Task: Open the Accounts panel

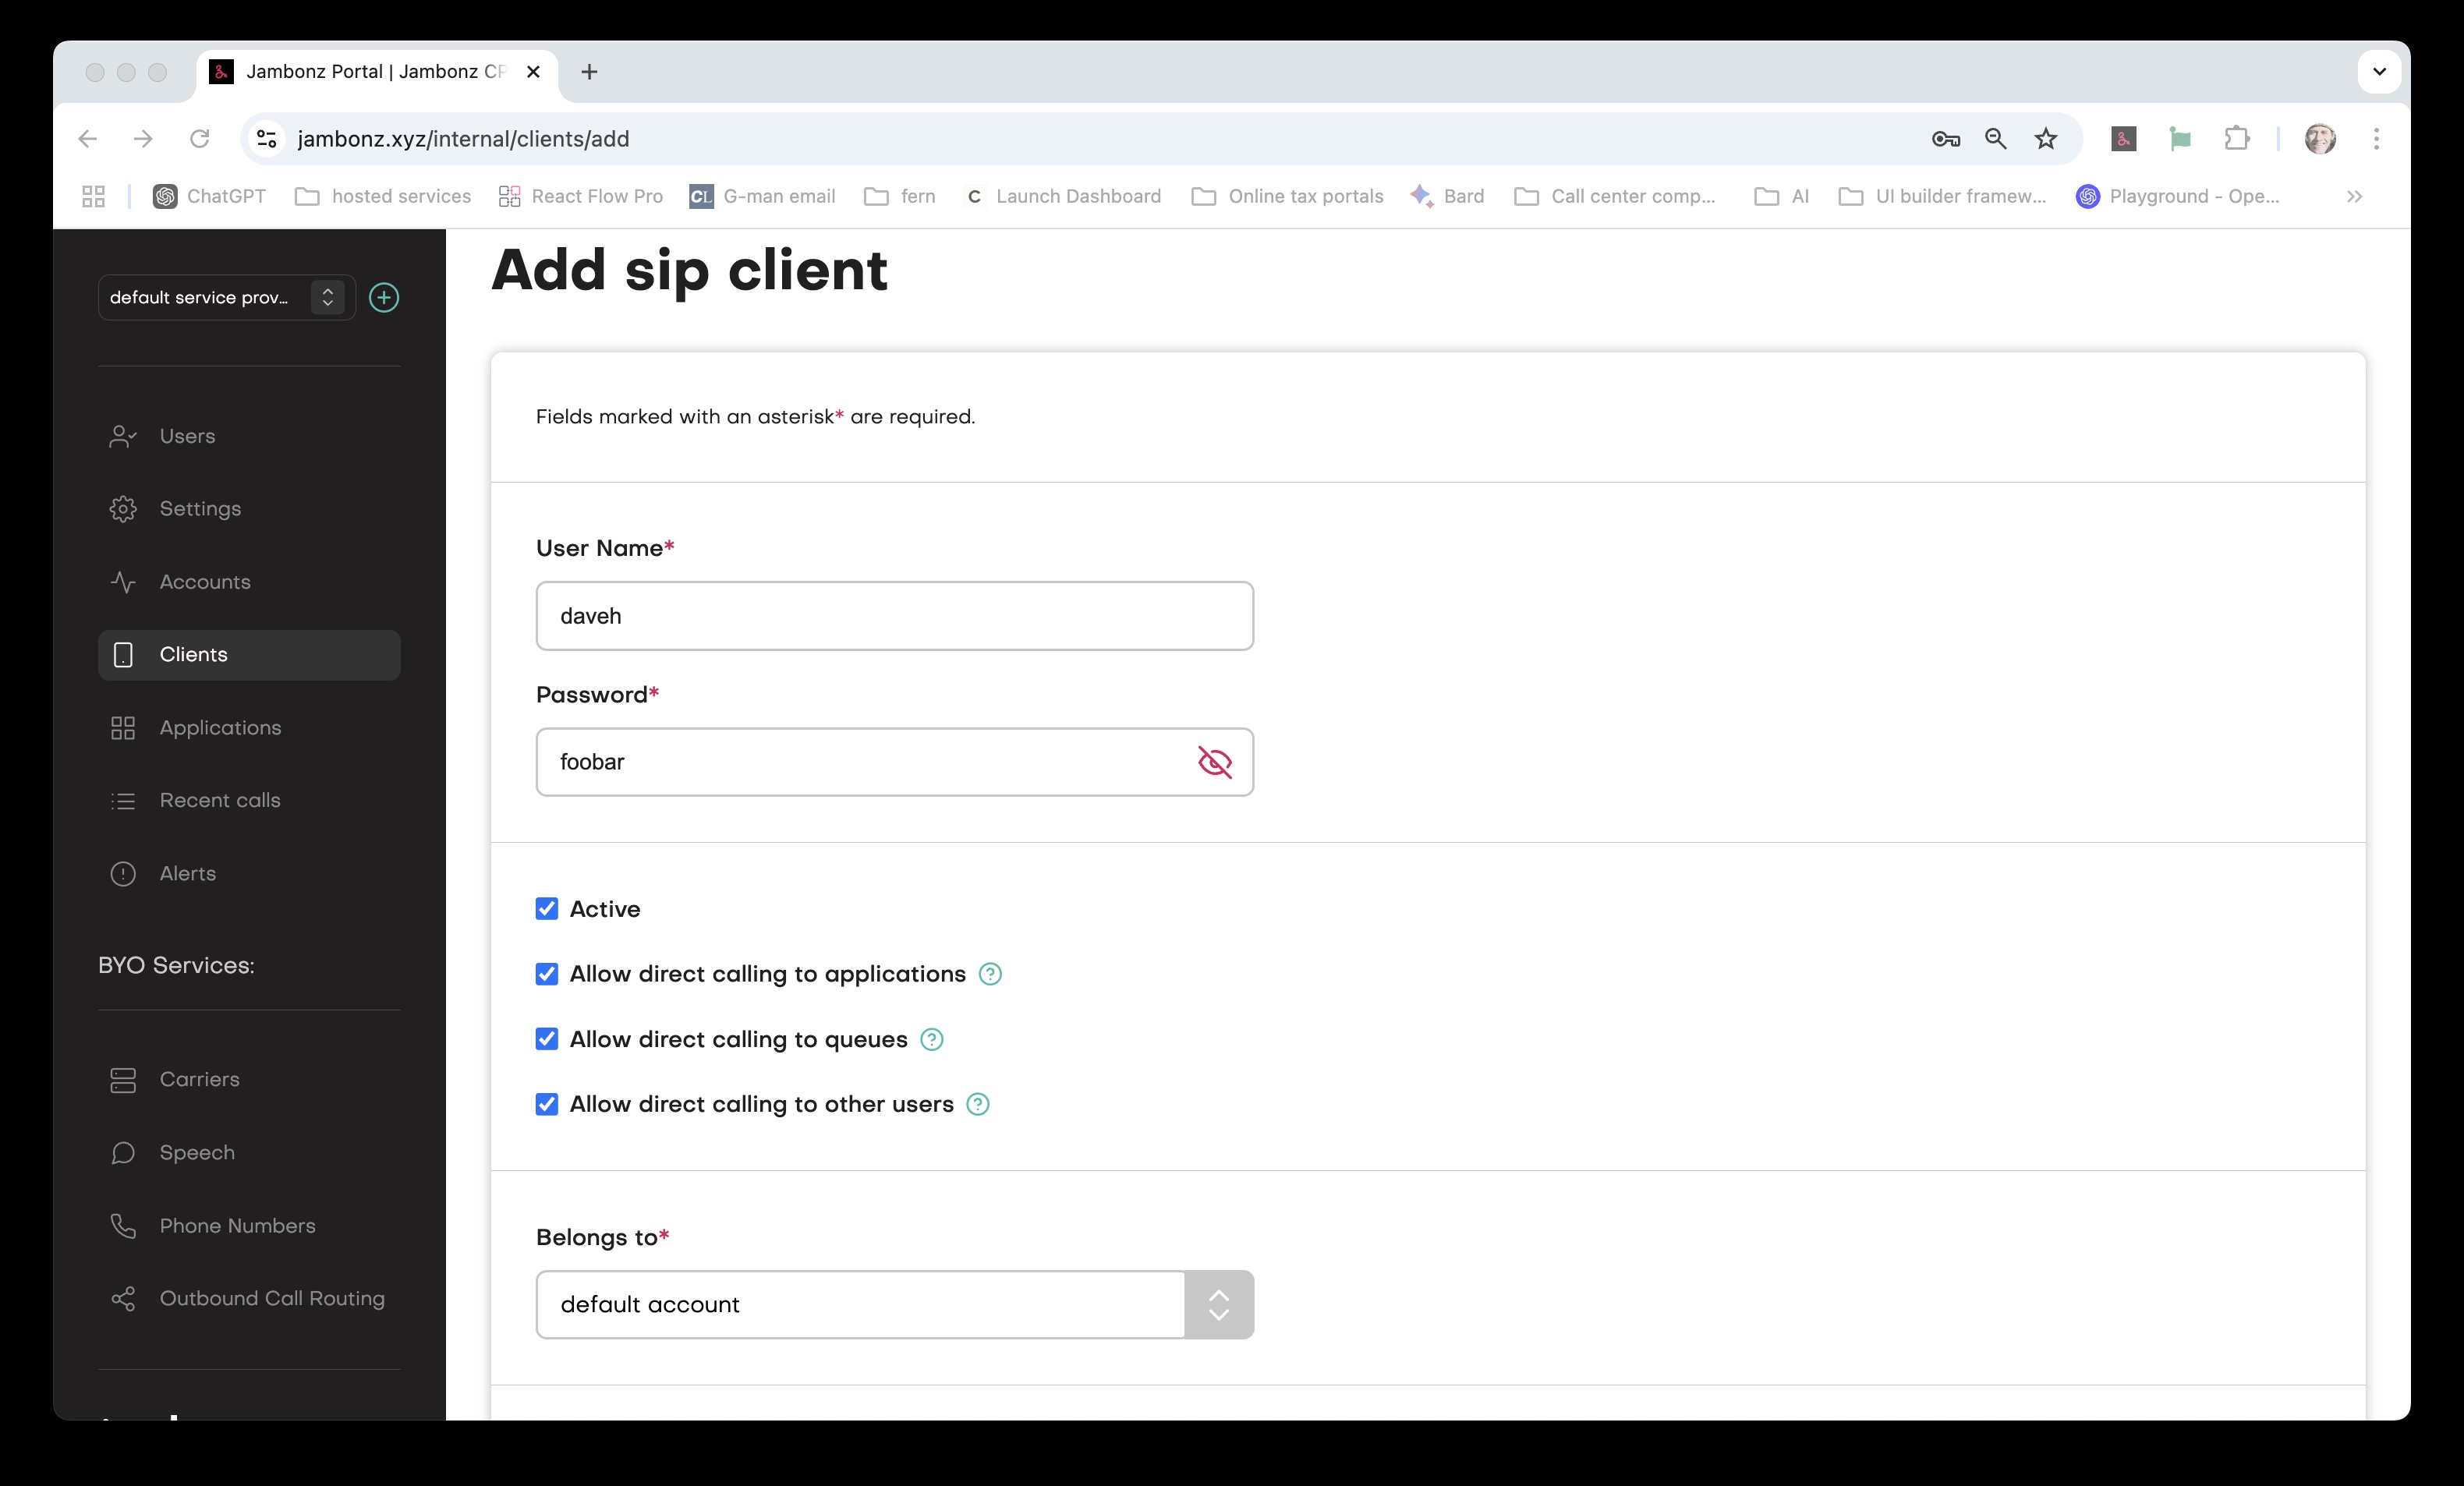Action: [x=204, y=581]
